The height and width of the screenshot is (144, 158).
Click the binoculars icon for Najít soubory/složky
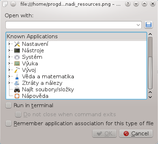17,90
